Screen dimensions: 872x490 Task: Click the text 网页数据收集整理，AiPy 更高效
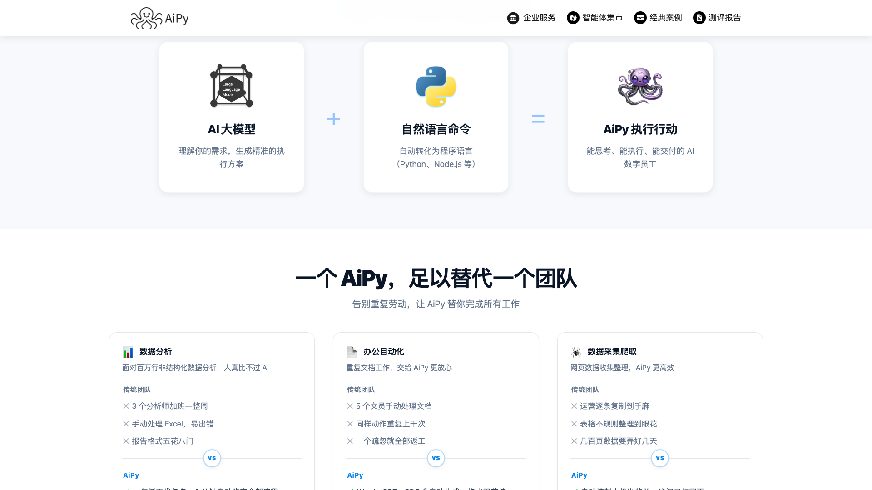622,367
